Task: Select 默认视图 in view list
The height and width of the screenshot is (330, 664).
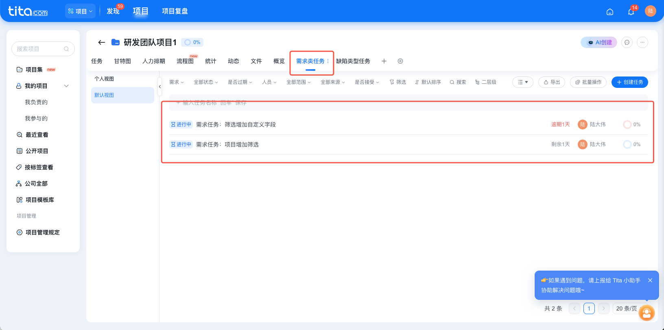Action: [x=122, y=95]
